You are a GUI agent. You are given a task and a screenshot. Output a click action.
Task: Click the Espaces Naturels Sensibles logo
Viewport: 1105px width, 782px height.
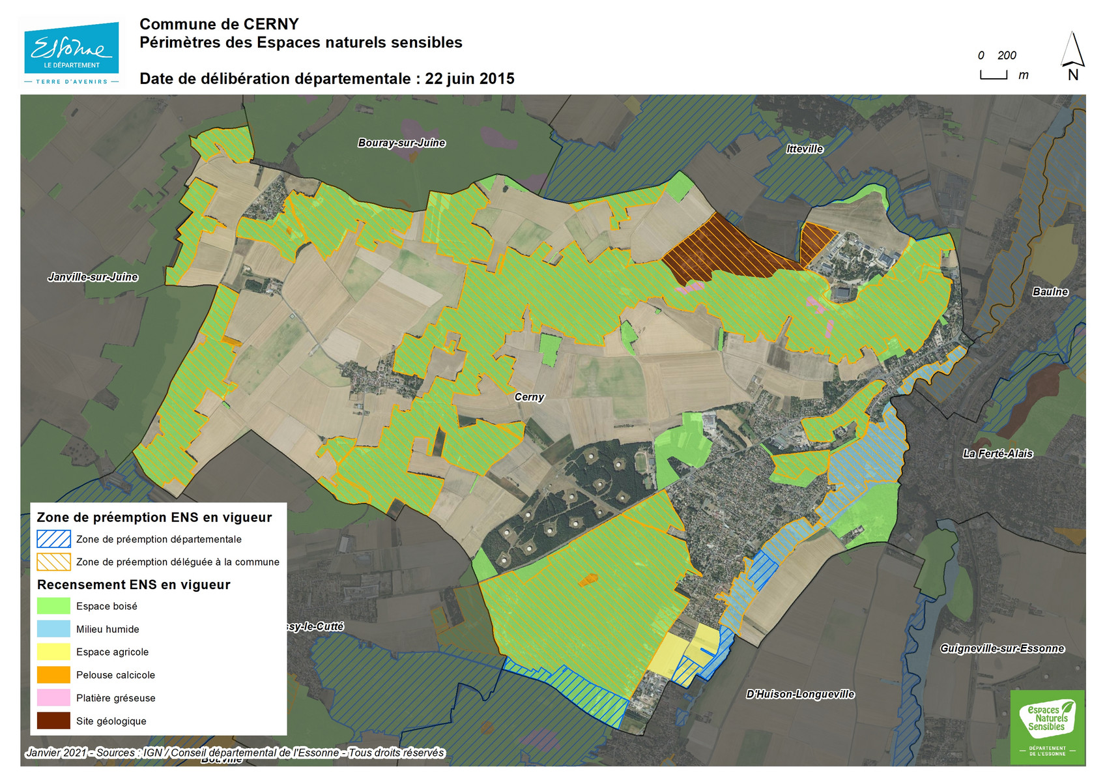tap(1047, 727)
